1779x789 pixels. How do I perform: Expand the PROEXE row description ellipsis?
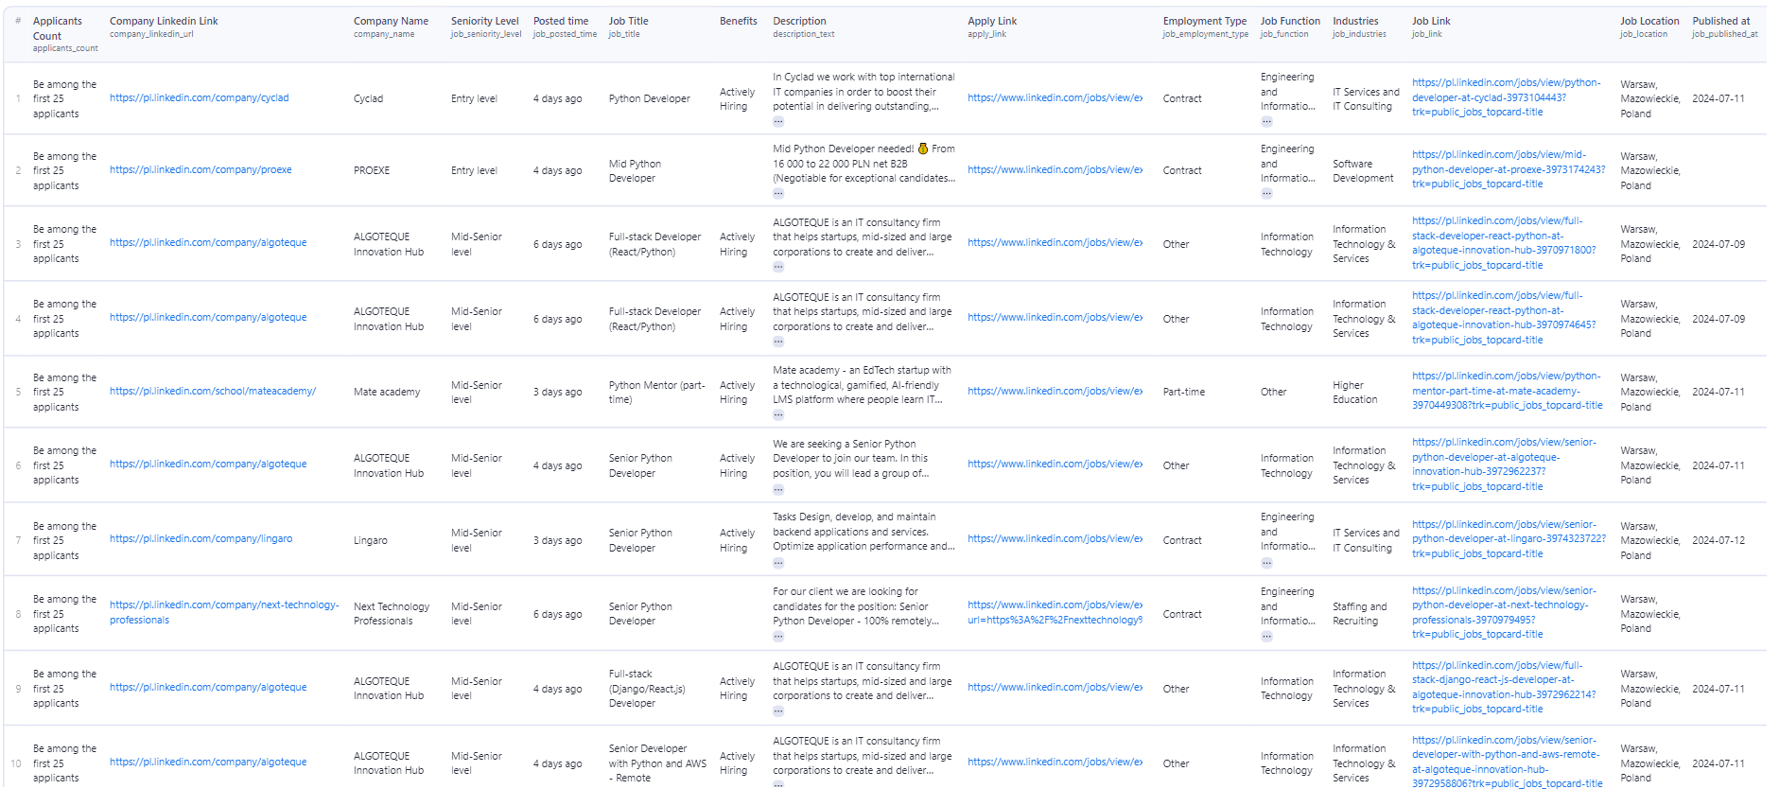point(777,193)
